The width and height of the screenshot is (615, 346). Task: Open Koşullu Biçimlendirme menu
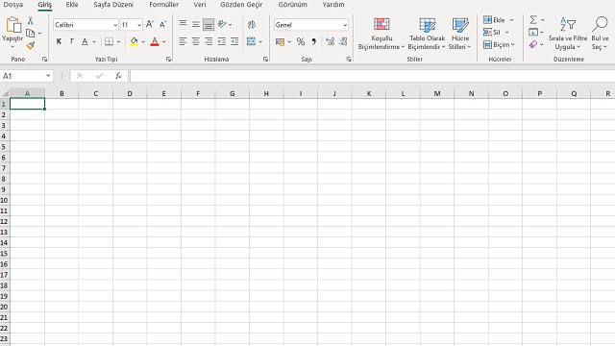[x=381, y=35]
